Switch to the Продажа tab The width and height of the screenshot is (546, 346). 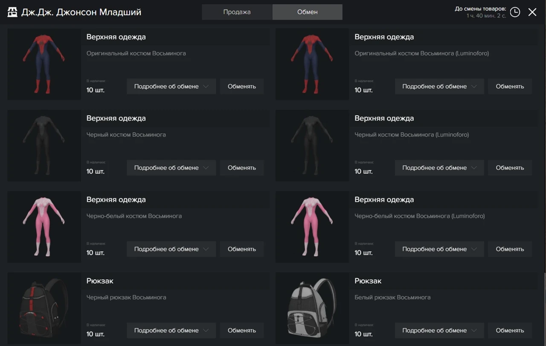tap(237, 12)
